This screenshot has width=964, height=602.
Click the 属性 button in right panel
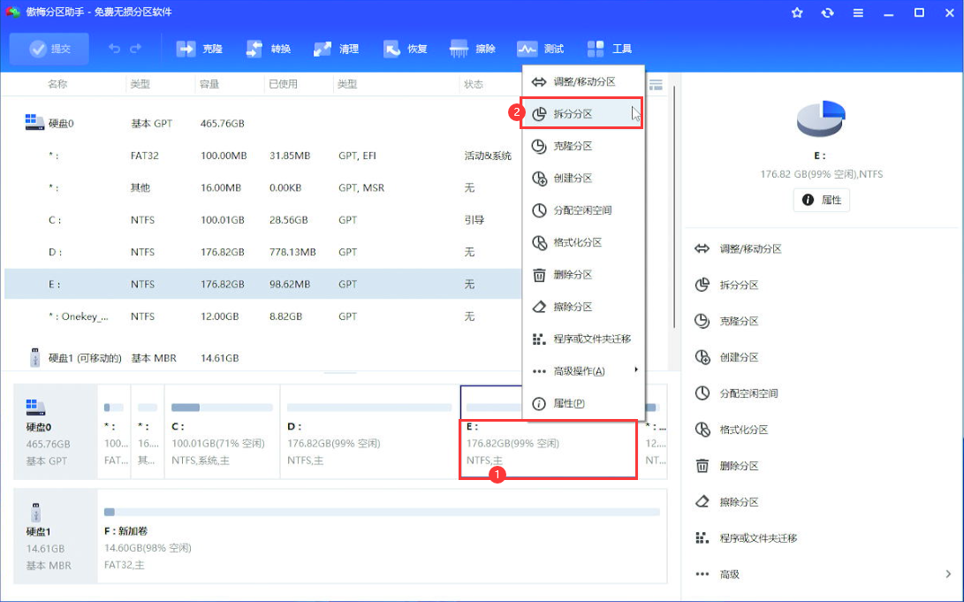(x=822, y=200)
